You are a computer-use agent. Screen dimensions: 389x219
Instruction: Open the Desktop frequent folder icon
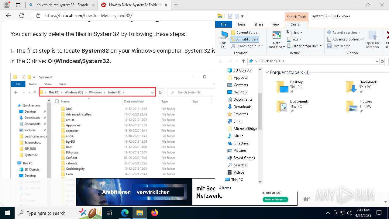pyautogui.click(x=282, y=87)
